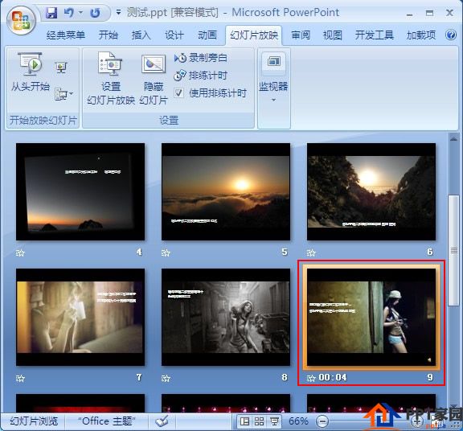This screenshot has width=463, height=431.
Task: Open the 加载项 tab
Action: click(x=420, y=35)
